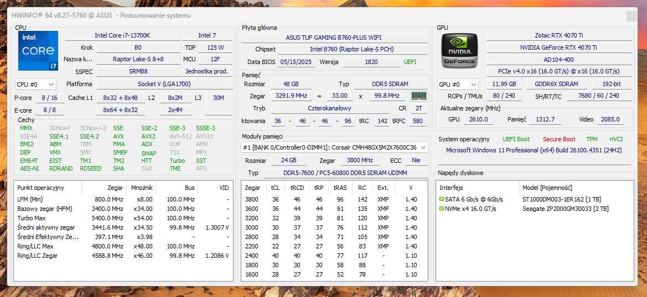Click the E-core 8 / 8 value
Viewport: 647px width, 297px height.
pyautogui.click(x=49, y=110)
